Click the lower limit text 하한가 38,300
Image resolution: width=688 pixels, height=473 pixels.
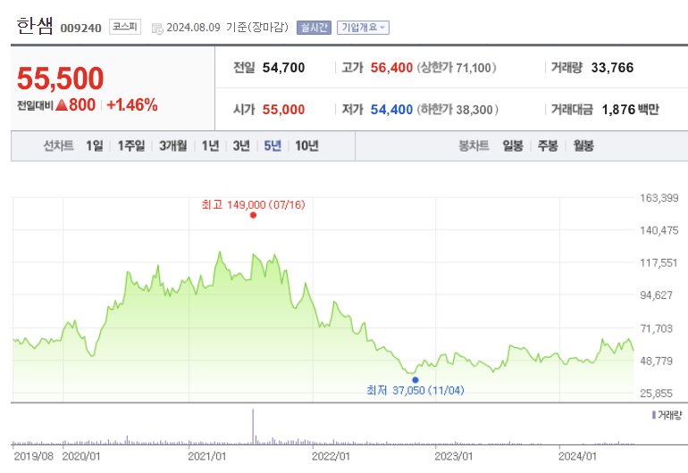click(x=457, y=110)
